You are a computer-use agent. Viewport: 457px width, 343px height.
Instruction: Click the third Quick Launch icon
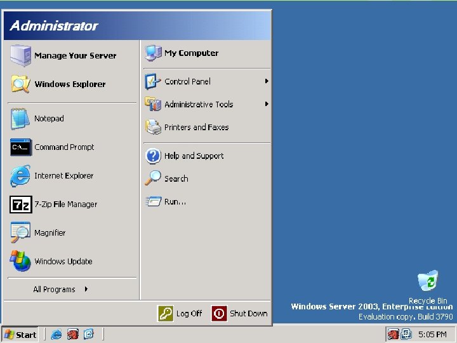tap(89, 334)
